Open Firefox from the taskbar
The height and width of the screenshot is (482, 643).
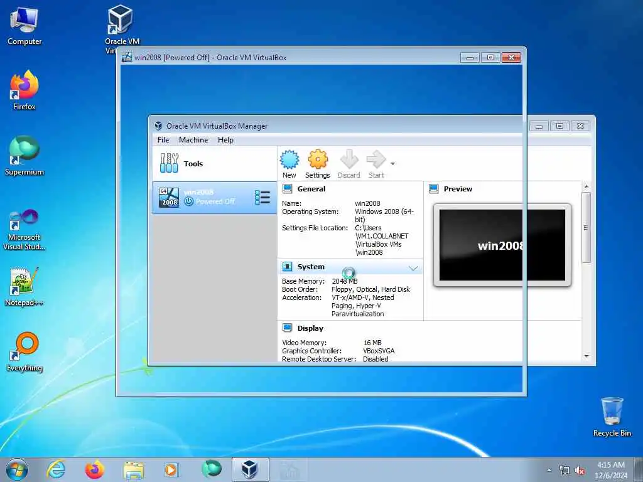tap(94, 469)
